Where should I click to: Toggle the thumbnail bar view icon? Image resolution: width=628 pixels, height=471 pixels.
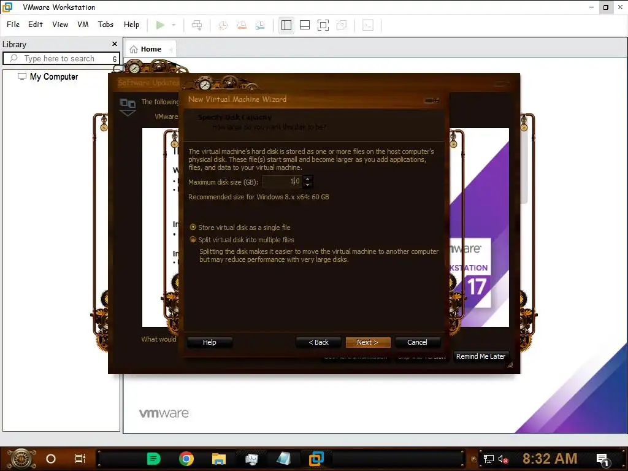point(305,25)
